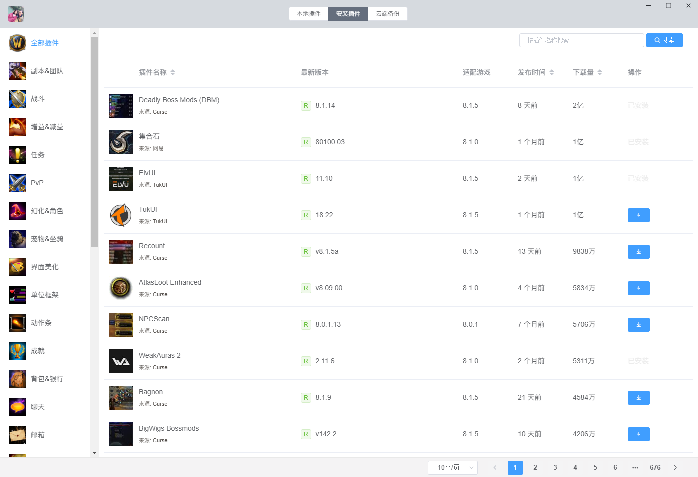Go to page 6
Viewport: 698px width, 477px height.
[x=615, y=468]
